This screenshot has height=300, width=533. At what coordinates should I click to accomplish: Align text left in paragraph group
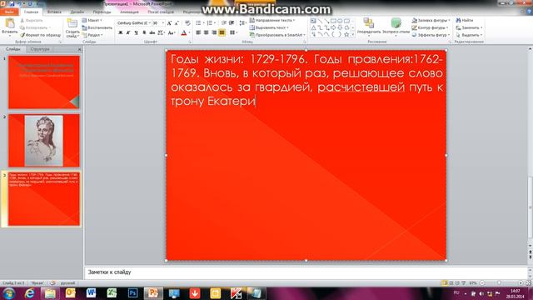[x=198, y=32]
